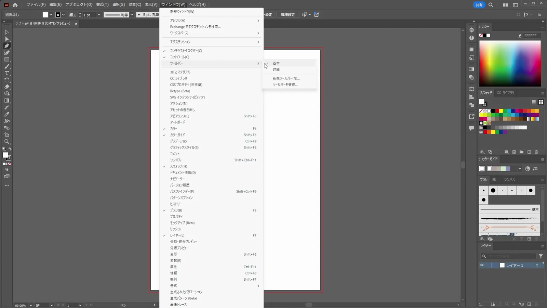547x308 pixels.
Task: Select the Rectangle tool
Action: 6,60
